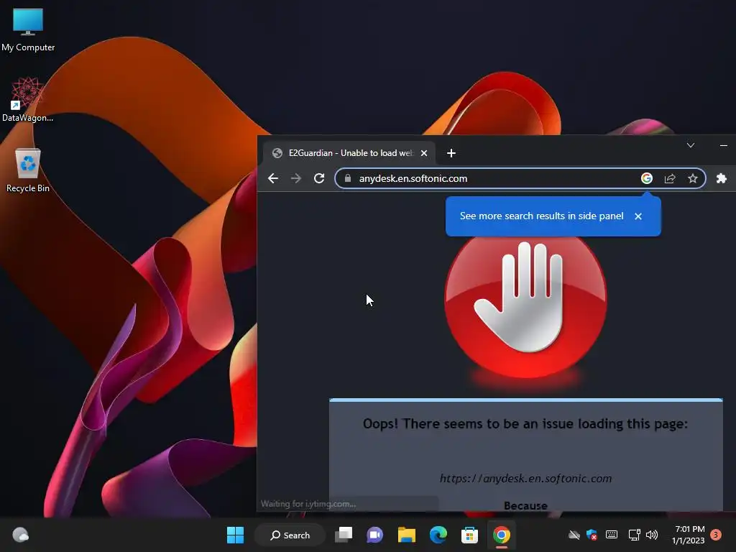The image size is (736, 552).
Task: Close the E2Guardian tab
Action: coord(424,153)
